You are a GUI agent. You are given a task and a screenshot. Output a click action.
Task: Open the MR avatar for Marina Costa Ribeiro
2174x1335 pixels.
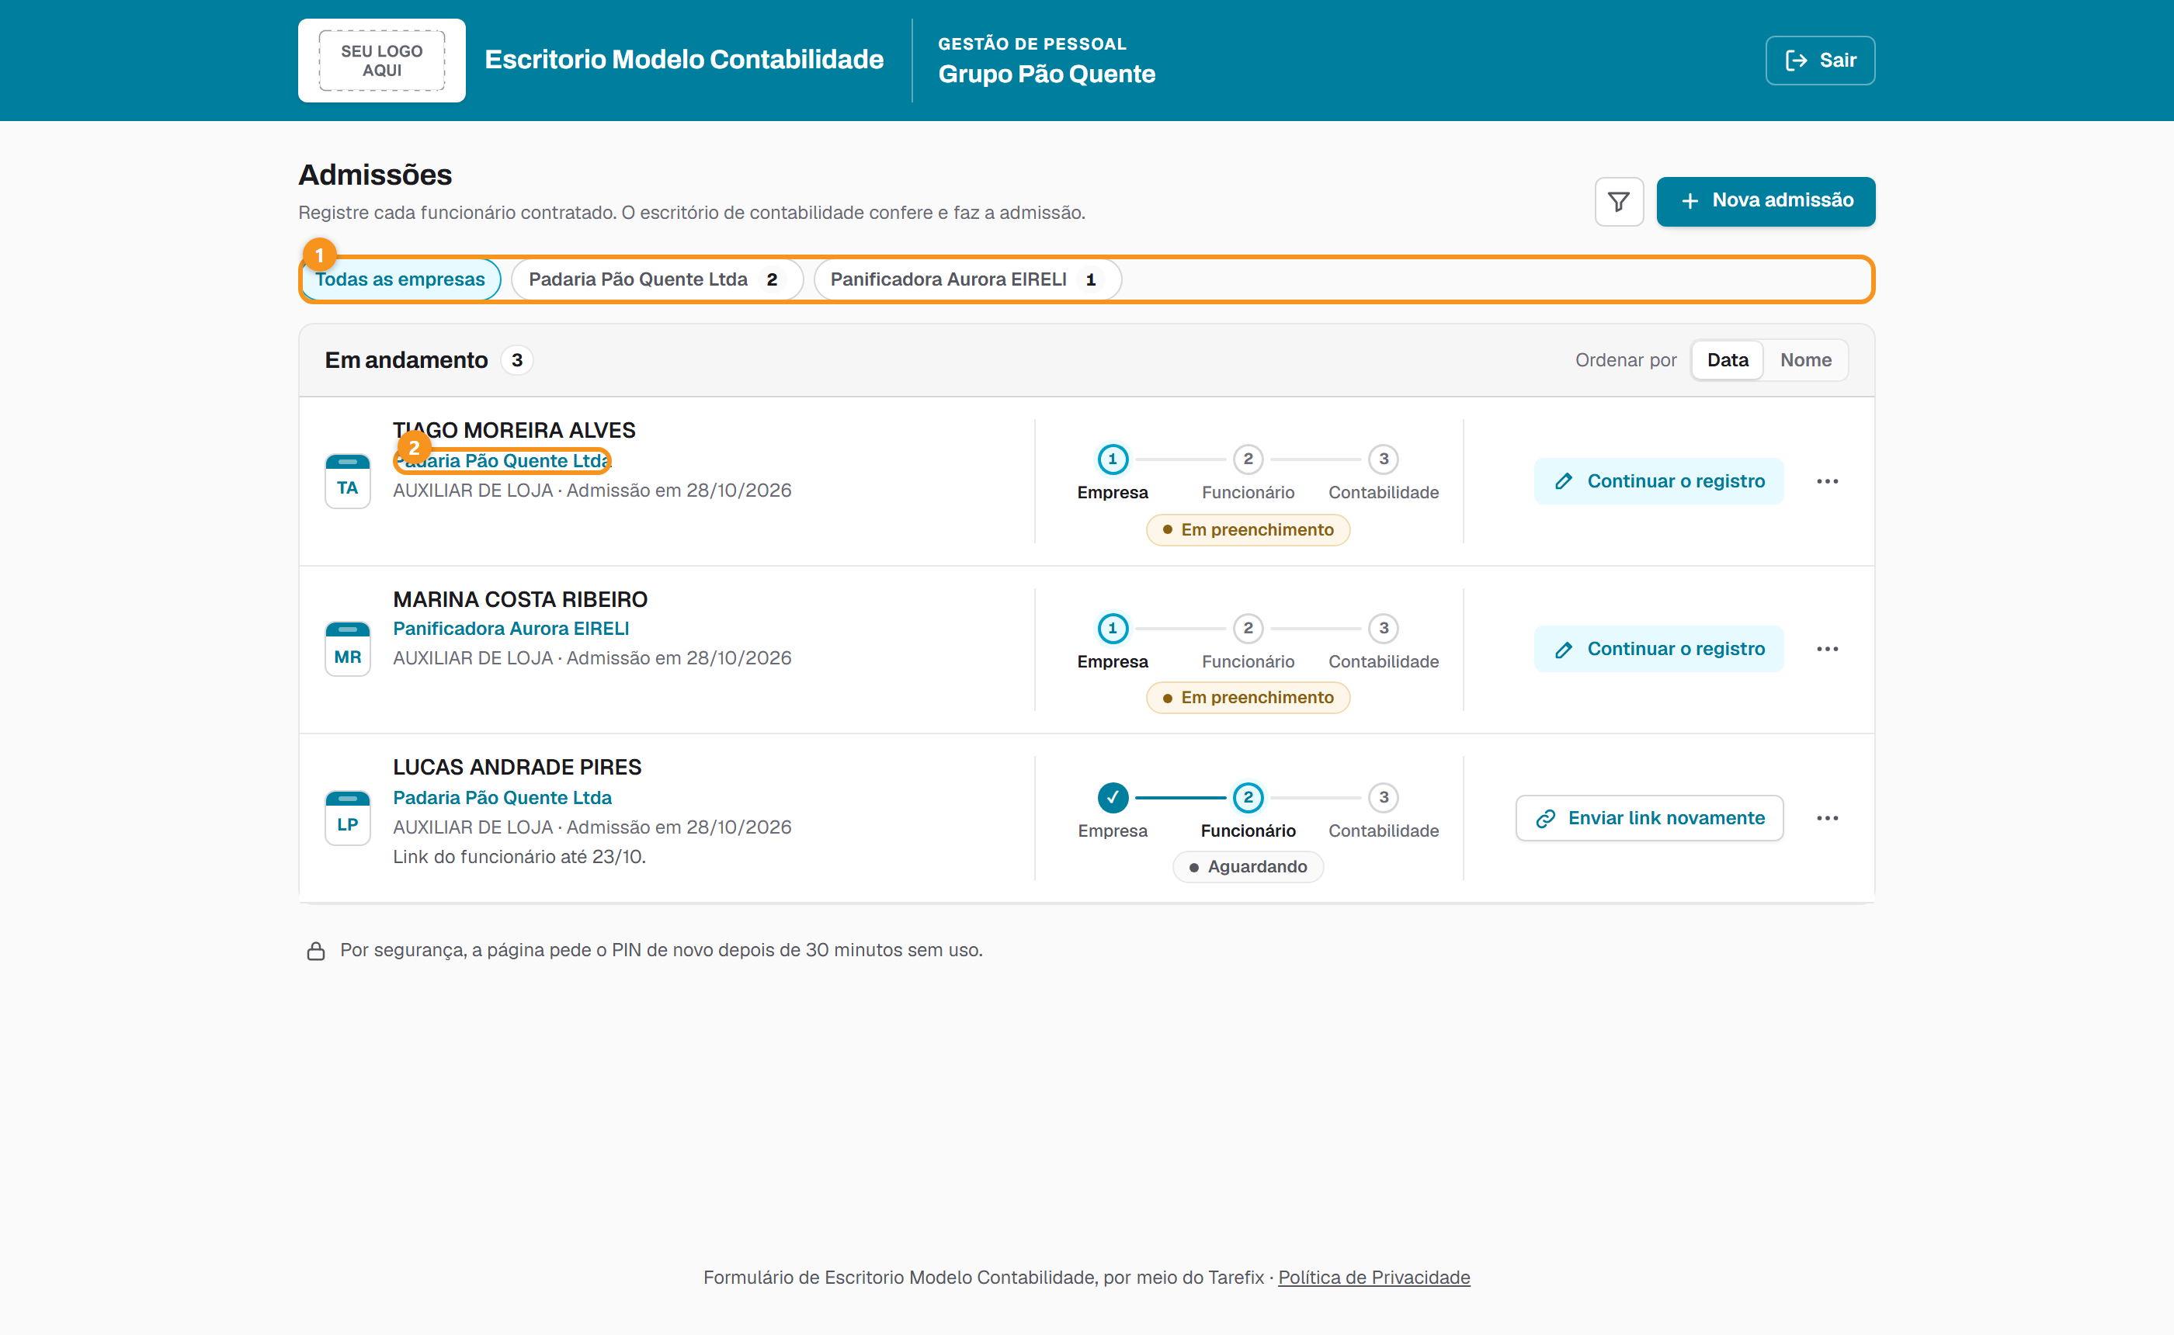click(348, 649)
